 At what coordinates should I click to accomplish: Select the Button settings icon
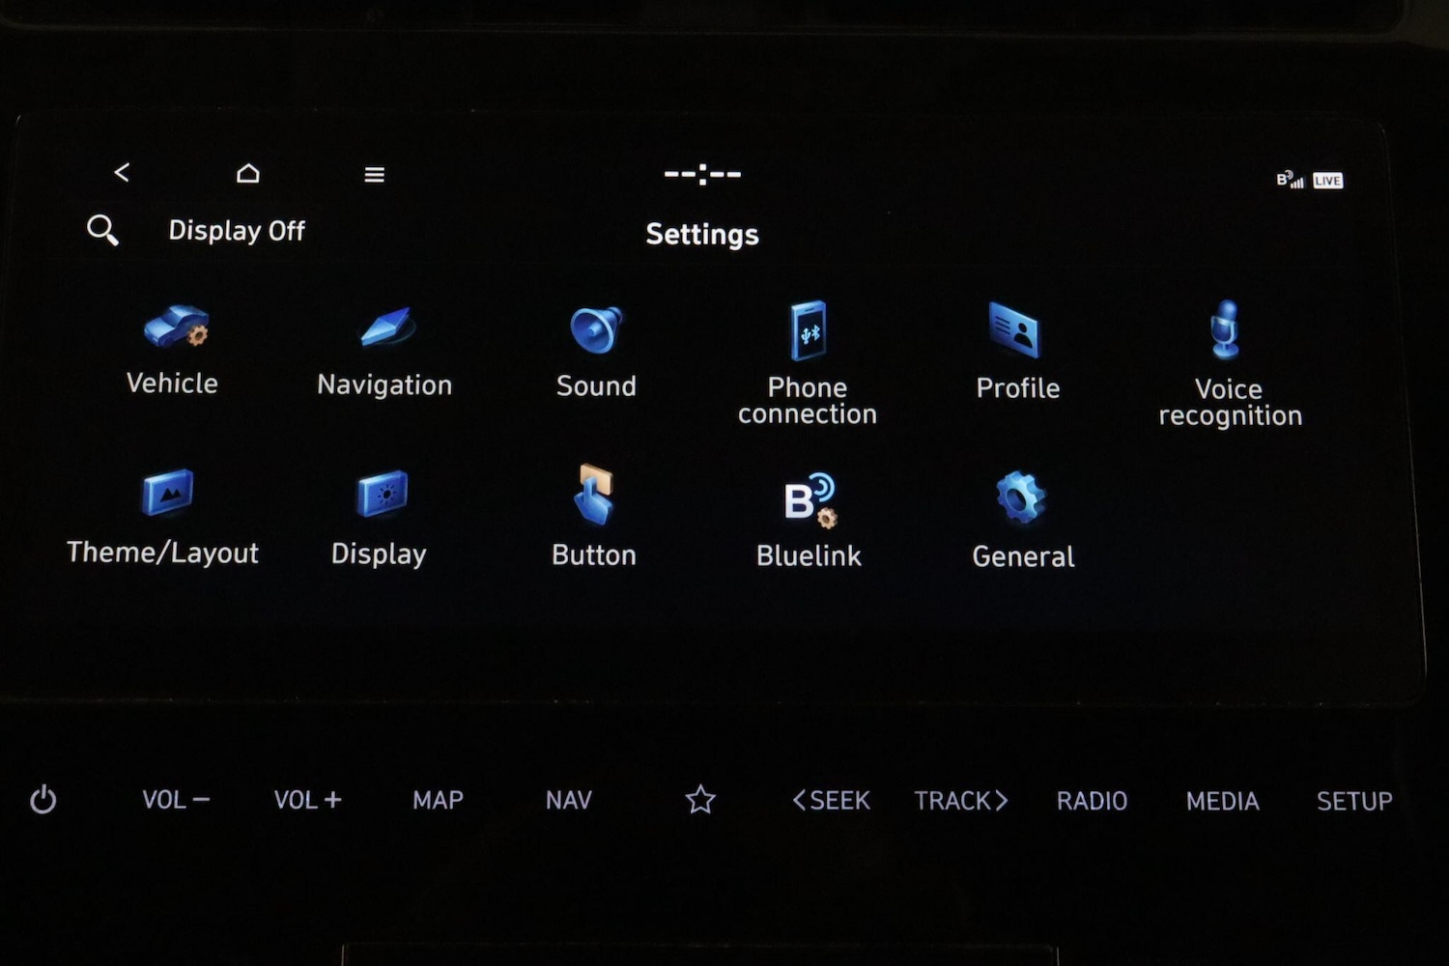click(x=594, y=495)
